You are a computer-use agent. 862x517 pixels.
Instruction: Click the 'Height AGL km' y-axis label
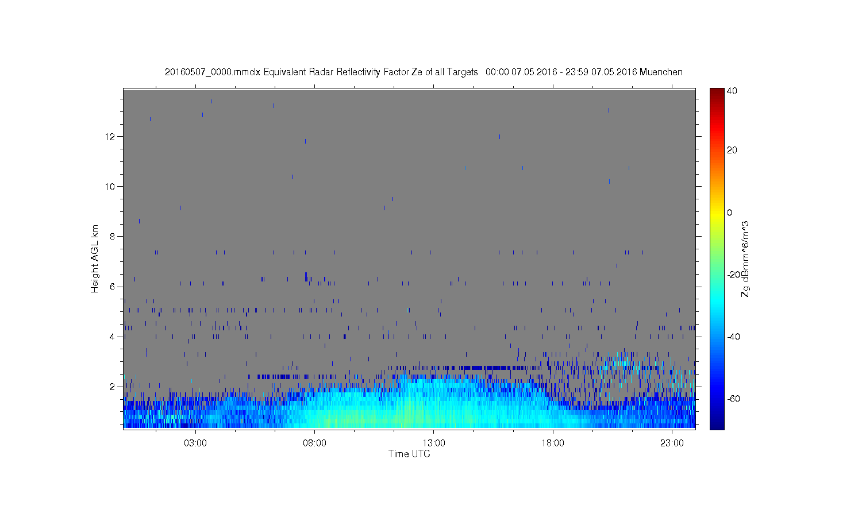point(95,258)
